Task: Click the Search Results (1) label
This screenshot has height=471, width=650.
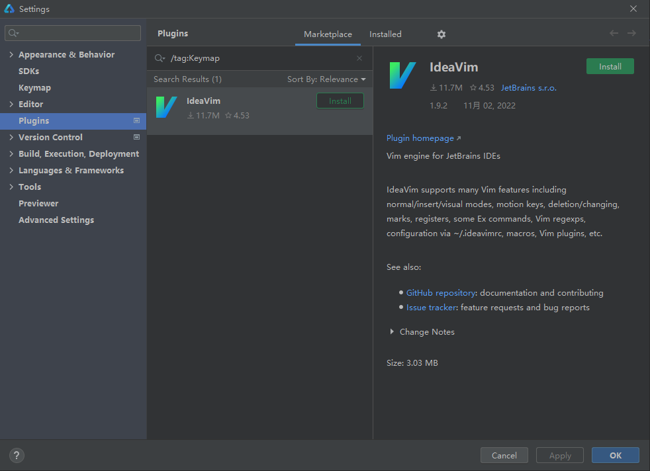Action: (x=187, y=79)
